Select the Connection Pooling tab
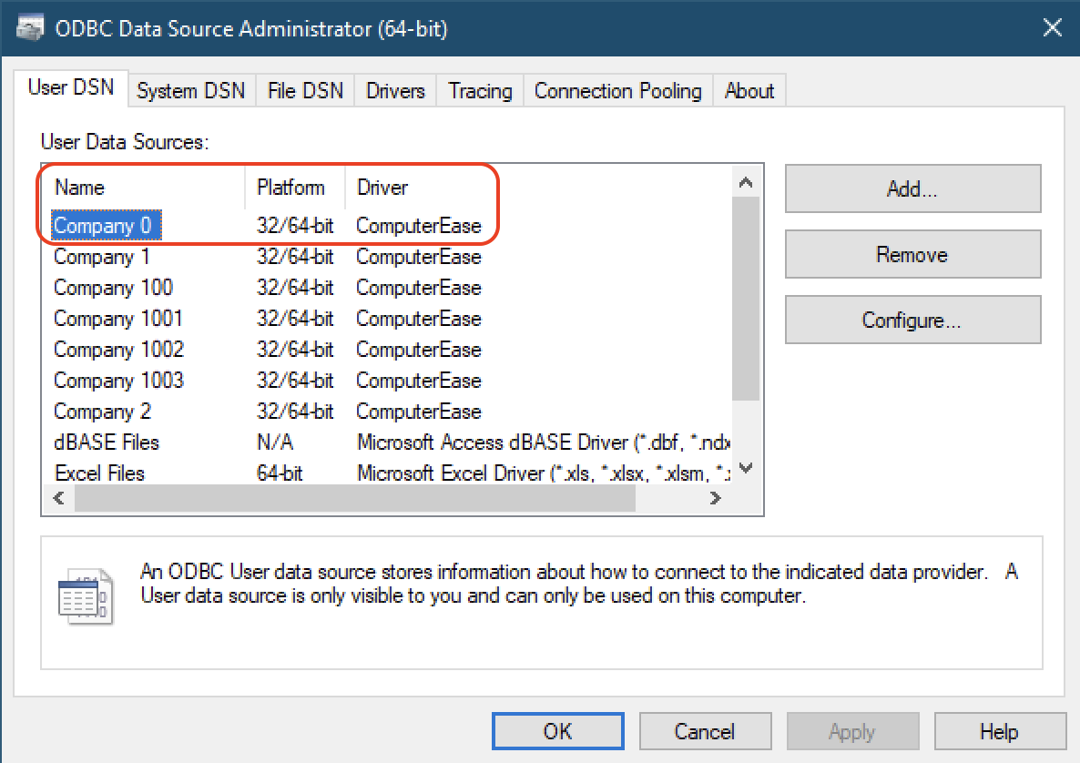Image resolution: width=1080 pixels, height=763 pixels. (x=617, y=91)
